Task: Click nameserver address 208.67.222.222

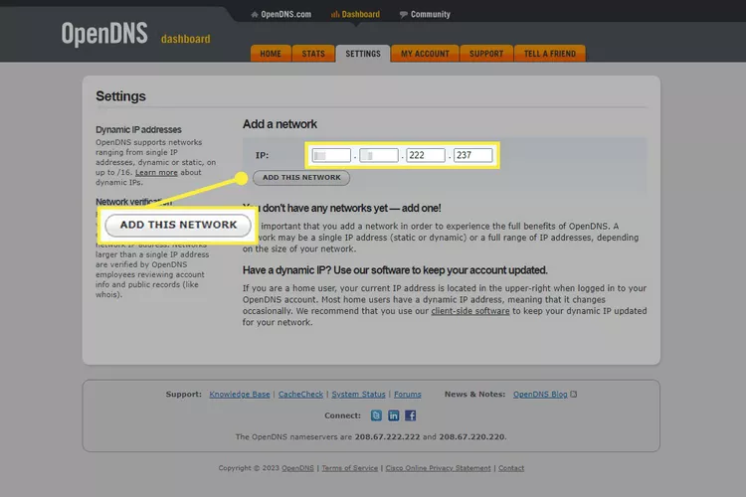Action: click(387, 436)
